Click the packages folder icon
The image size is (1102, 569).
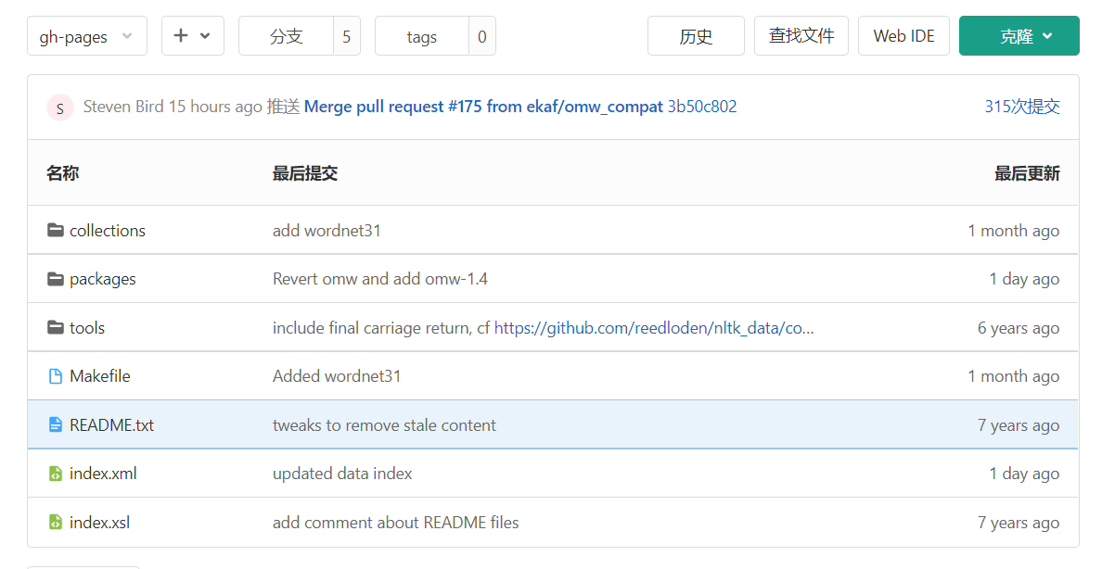pos(55,279)
